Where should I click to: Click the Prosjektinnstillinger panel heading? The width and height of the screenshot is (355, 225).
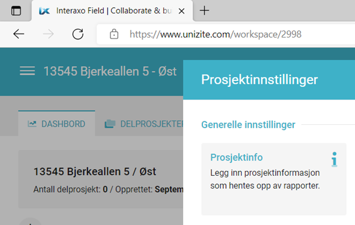coord(259,80)
